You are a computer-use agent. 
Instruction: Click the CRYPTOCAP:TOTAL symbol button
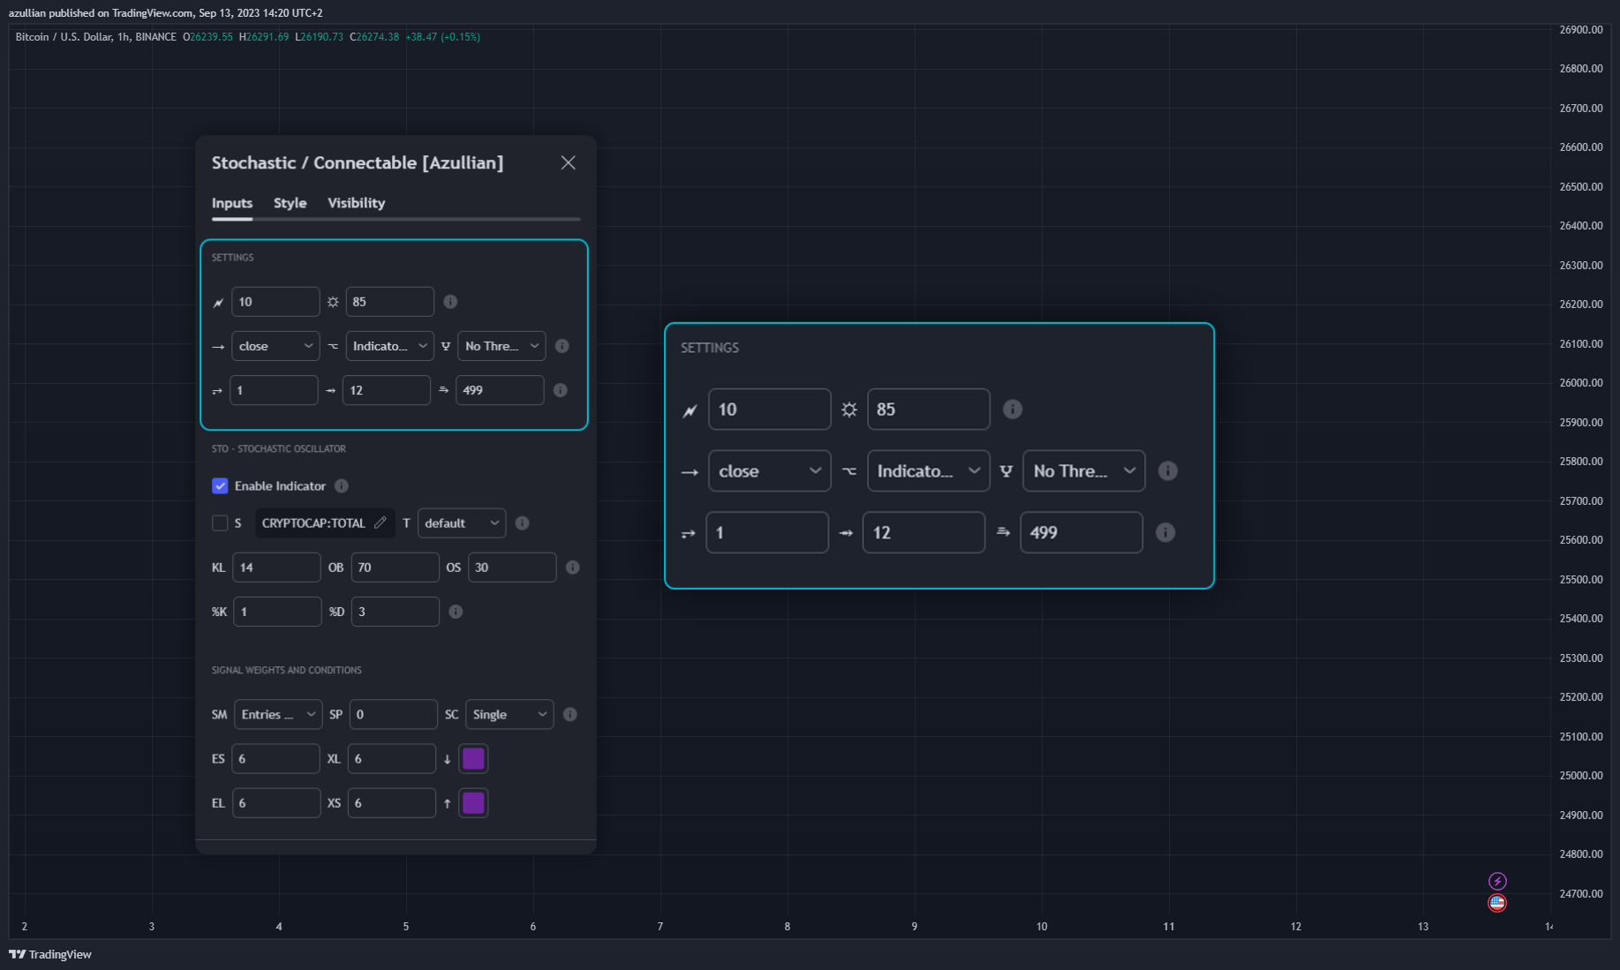tap(324, 523)
